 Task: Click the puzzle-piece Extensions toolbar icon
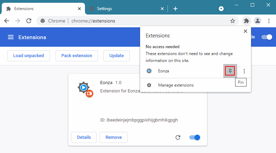point(247,21)
